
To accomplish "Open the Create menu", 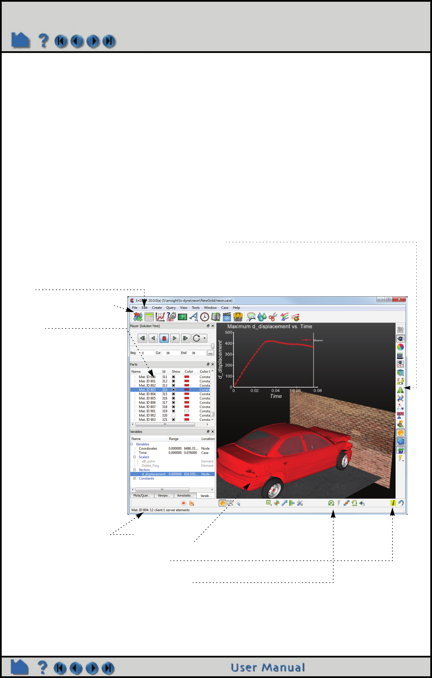I will coord(157,308).
